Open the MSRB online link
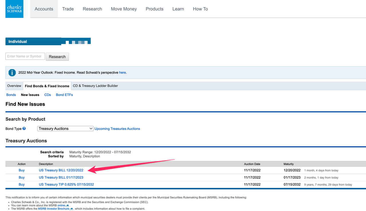The image size is (366, 211). tap(61, 206)
